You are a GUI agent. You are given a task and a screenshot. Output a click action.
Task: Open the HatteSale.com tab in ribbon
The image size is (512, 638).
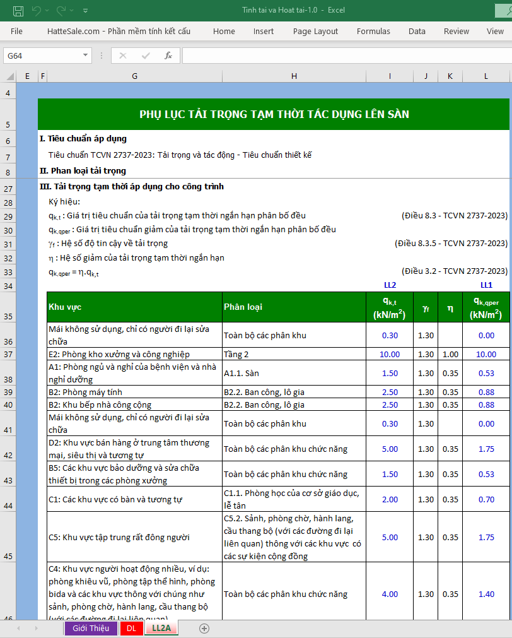(x=119, y=32)
